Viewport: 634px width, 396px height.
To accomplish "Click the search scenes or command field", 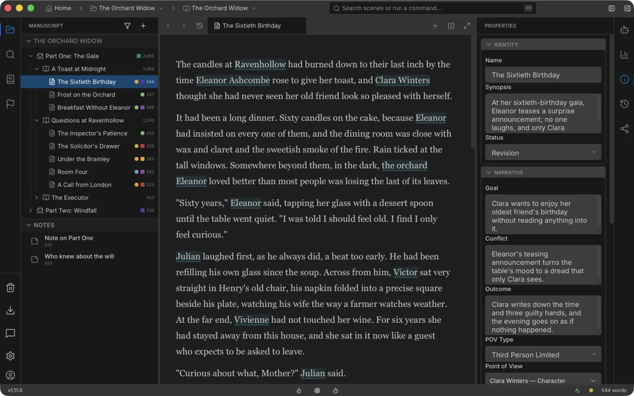I will [x=432, y=8].
